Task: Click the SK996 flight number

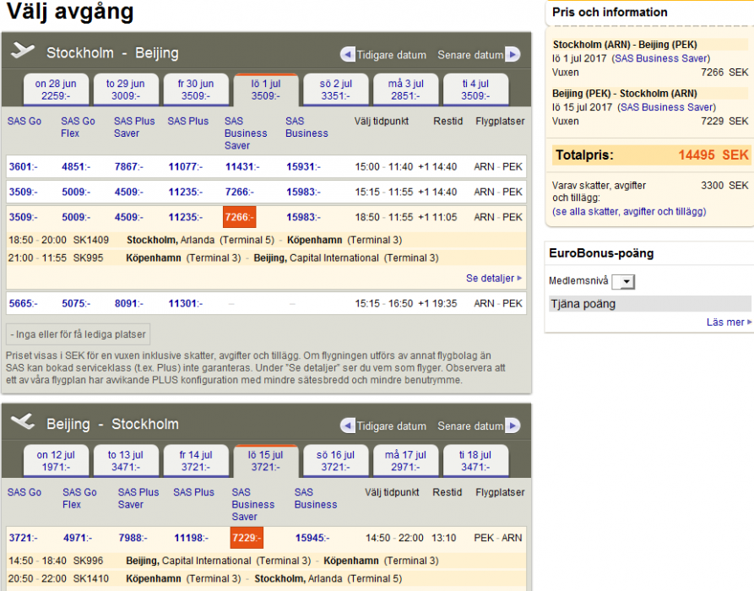Action: (88, 561)
